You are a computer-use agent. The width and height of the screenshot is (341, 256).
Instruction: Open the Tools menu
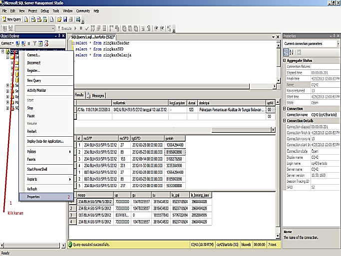tap(56, 11)
